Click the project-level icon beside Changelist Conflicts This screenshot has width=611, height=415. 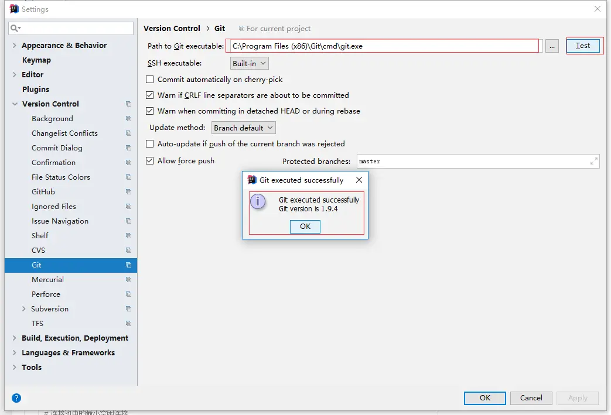[129, 133]
